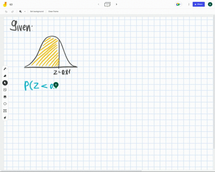The height and width of the screenshot is (172, 215).
Task: Redo the last action
Action: 13,12
